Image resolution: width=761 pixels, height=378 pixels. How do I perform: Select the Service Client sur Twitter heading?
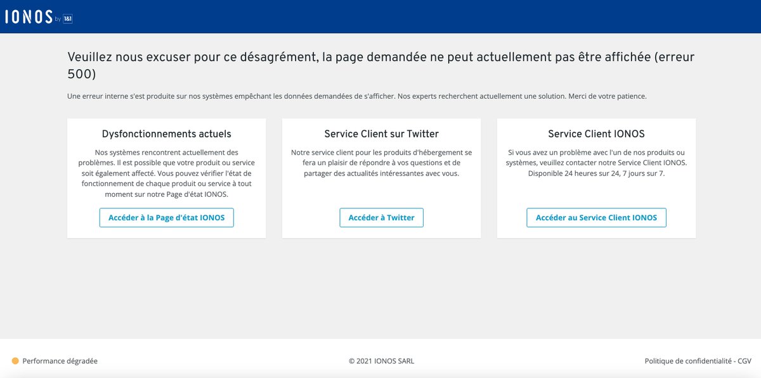381,134
